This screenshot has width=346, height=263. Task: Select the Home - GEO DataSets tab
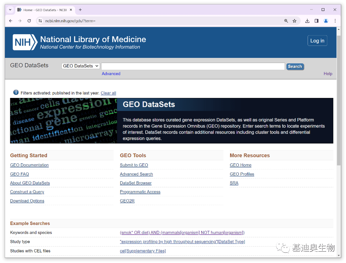45,10
